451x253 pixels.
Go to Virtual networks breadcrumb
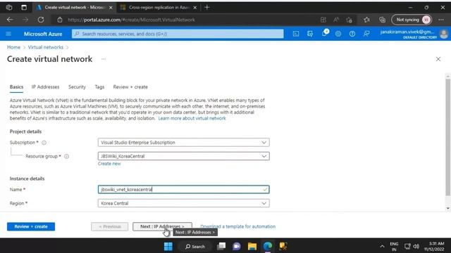[45, 47]
